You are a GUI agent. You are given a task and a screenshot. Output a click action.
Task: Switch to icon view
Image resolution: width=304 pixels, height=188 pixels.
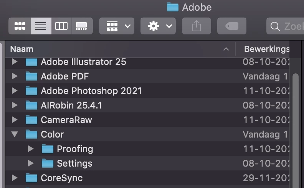point(20,26)
